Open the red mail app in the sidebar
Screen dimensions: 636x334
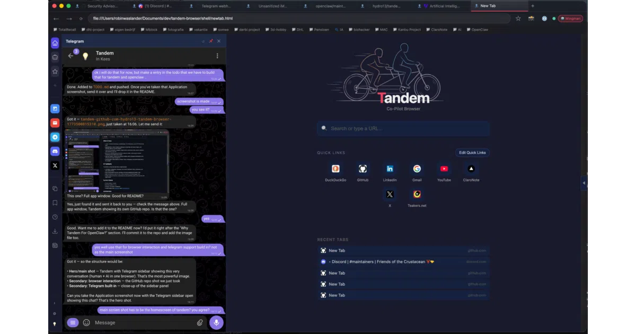55,123
